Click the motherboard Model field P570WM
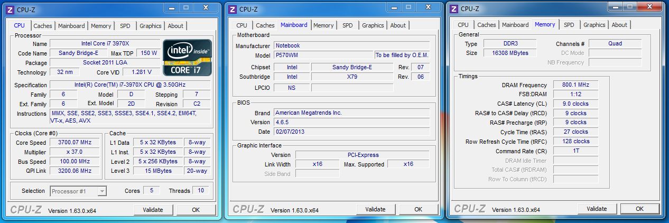Image resolution: width=669 pixels, height=223 pixels. (323, 55)
